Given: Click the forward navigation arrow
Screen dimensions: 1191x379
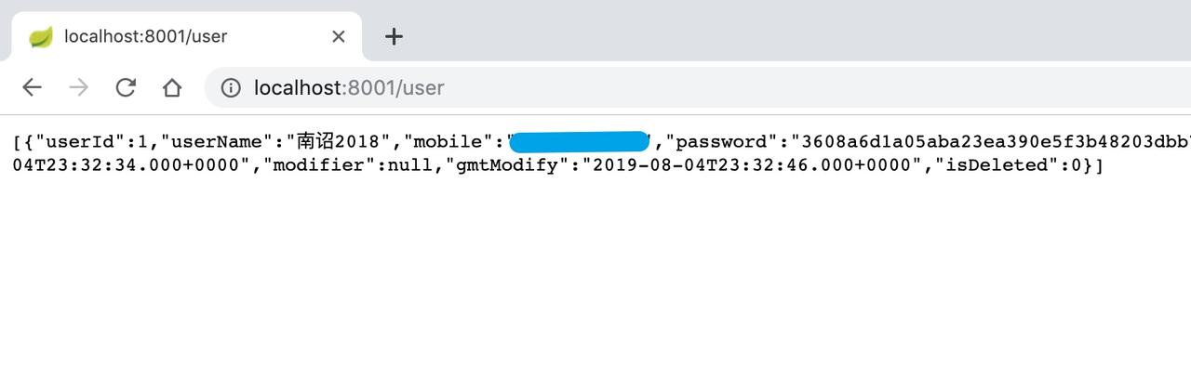Looking at the screenshot, I should [79, 87].
